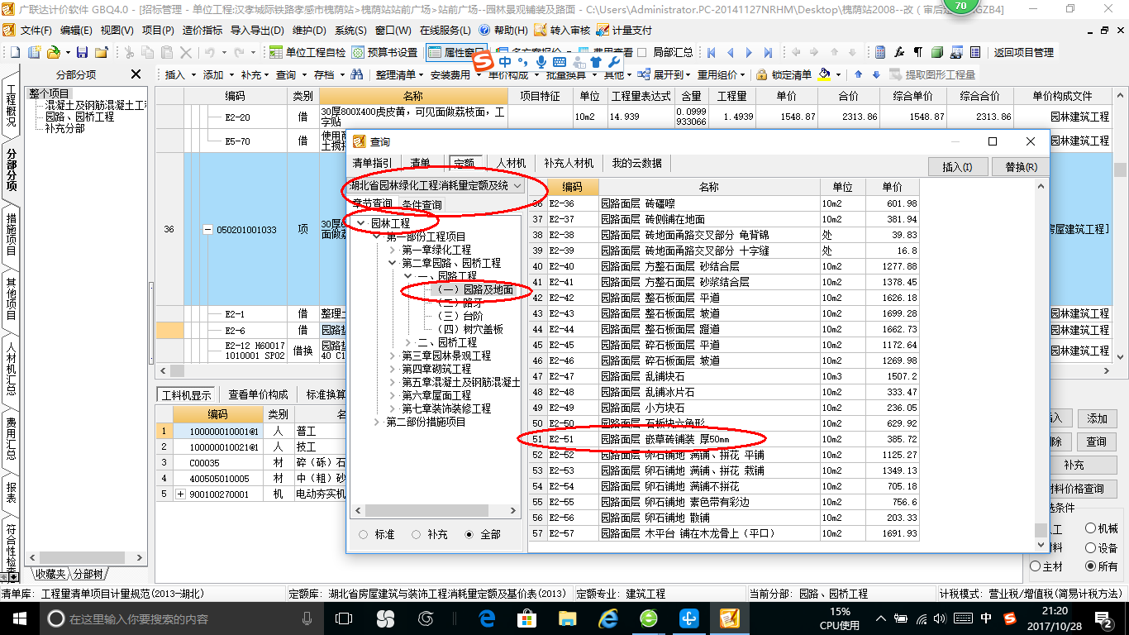Click the green 3D cube icon
The height and width of the screenshot is (635, 1129).
tap(937, 52)
